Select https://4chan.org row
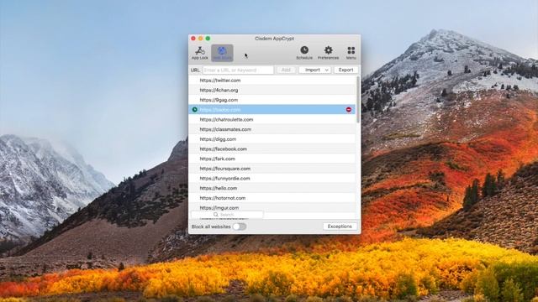Image resolution: width=538 pixels, height=302 pixels. [272, 90]
